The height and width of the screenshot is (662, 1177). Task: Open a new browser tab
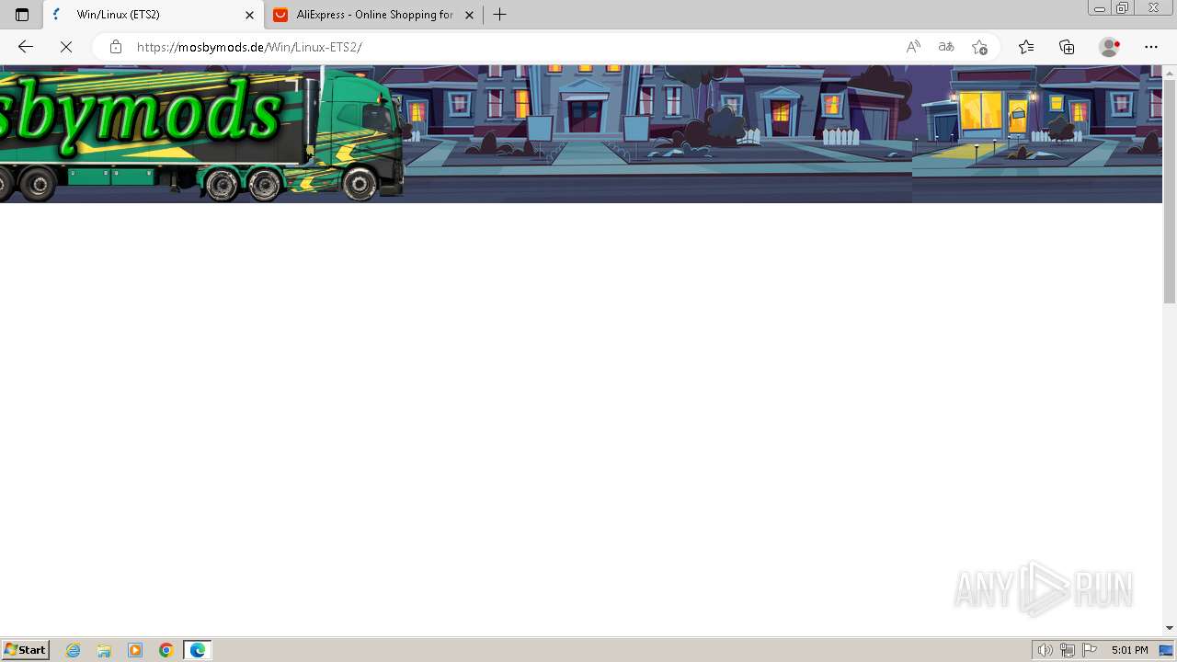tap(499, 15)
